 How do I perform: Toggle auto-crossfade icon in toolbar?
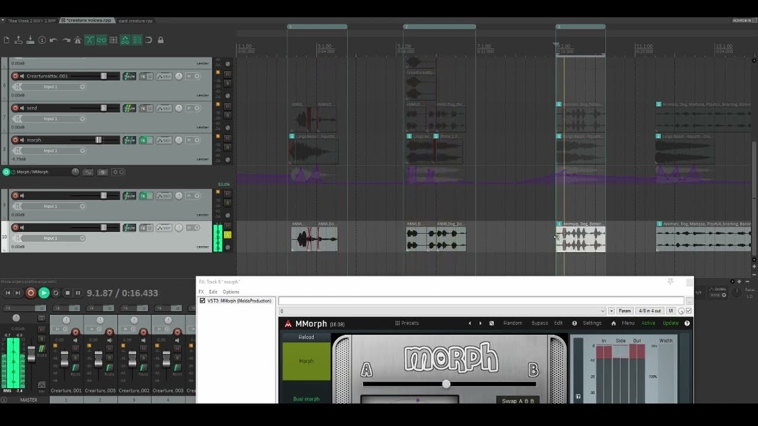[x=89, y=40]
